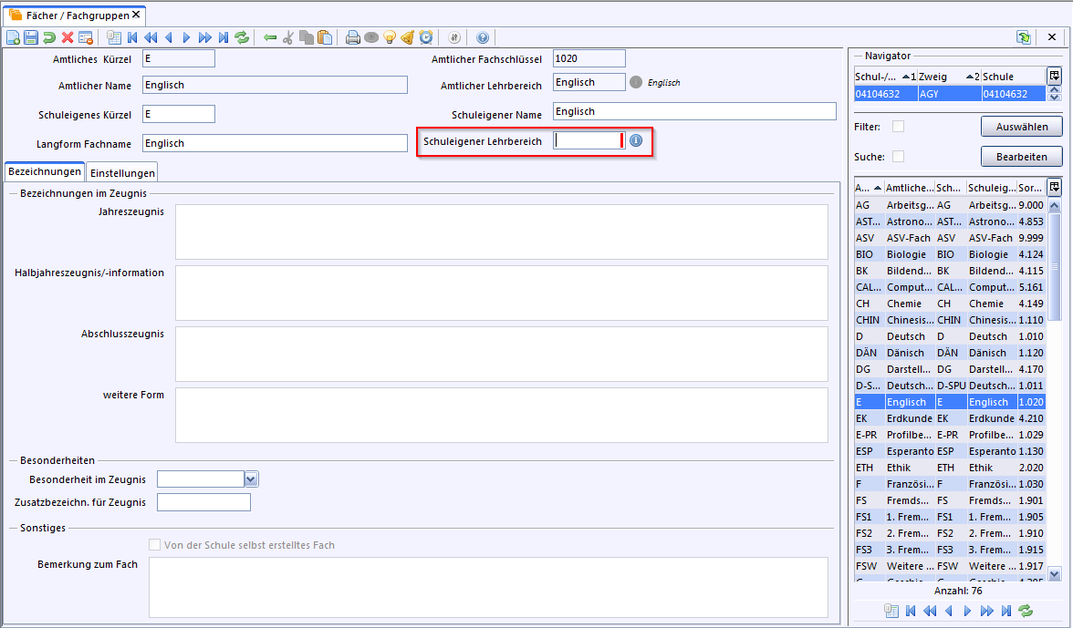Click the new record icon in toolbar
The image size is (1073, 628).
tap(13, 37)
